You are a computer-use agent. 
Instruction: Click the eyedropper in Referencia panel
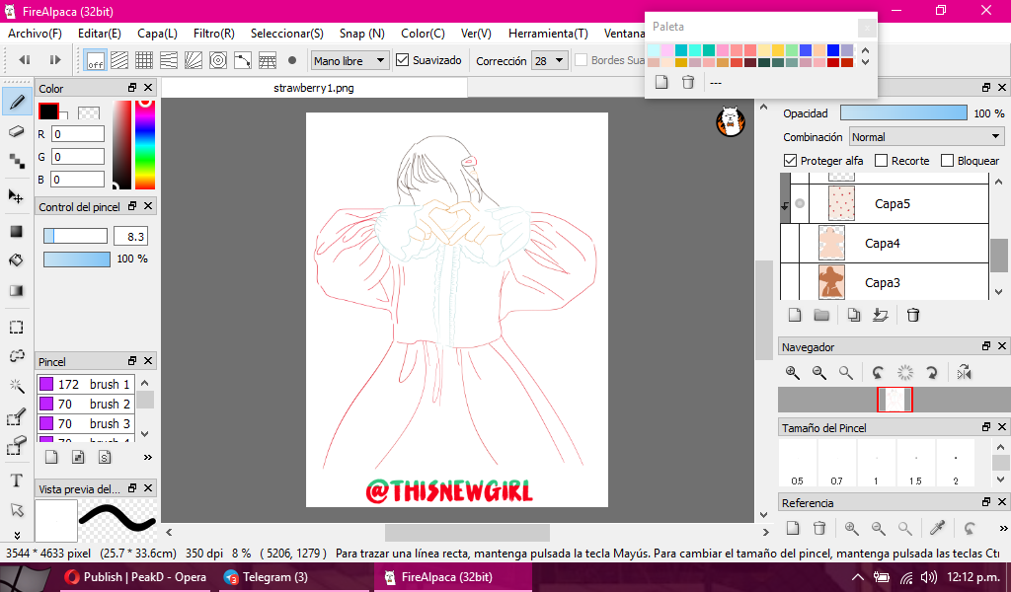pyautogui.click(x=938, y=528)
